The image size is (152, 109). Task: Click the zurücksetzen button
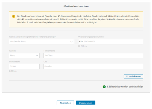pos(133,76)
